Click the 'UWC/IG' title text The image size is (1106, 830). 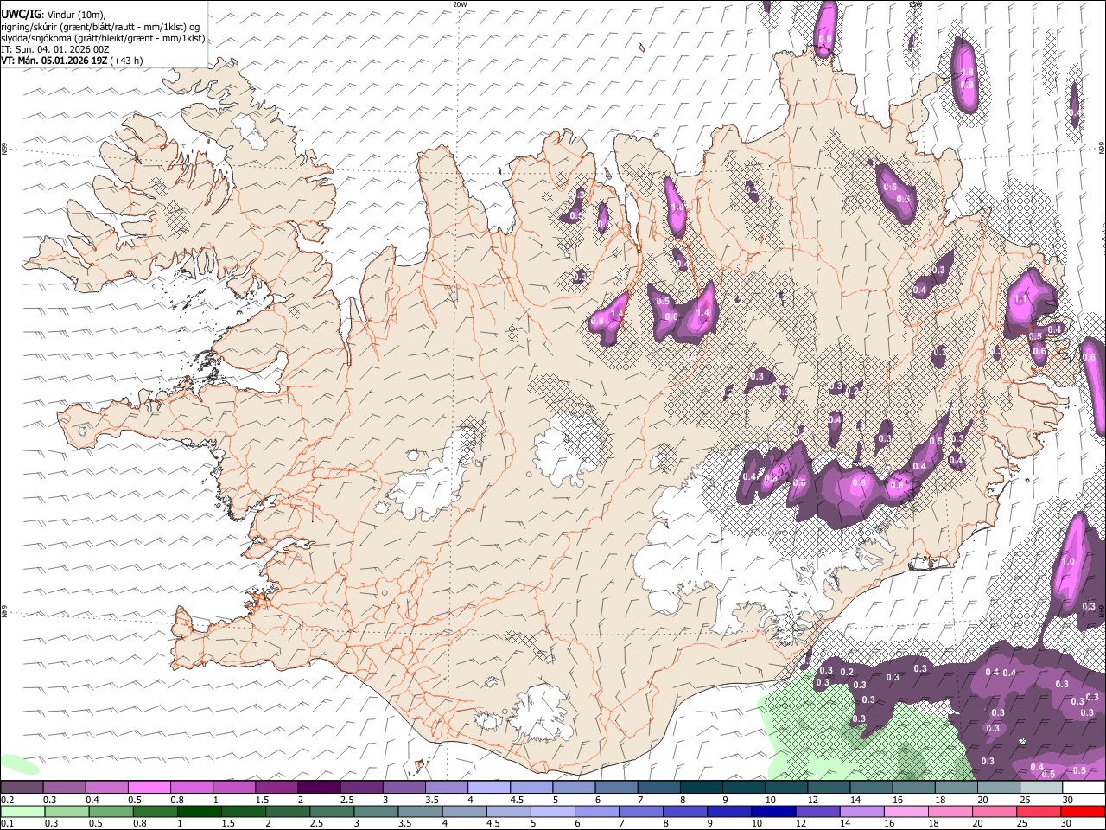(x=21, y=13)
